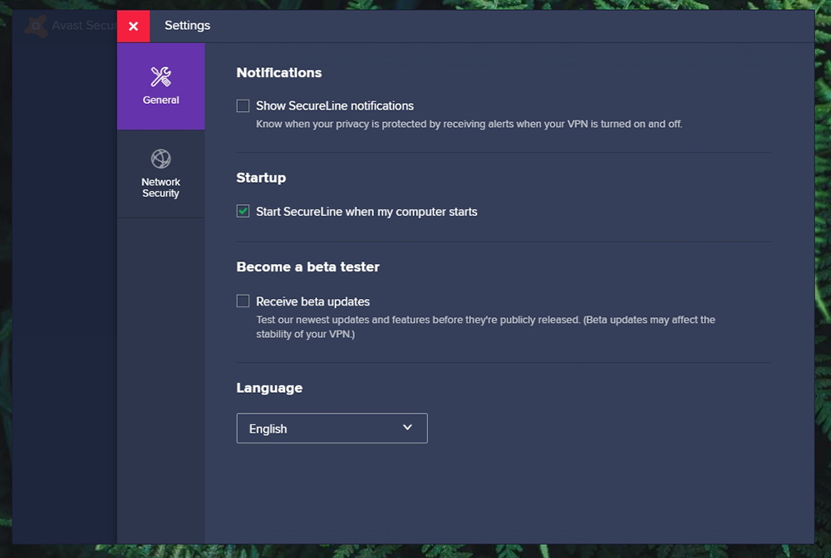Close the Settings panel with the red X
Image resolution: width=831 pixels, height=558 pixels.
coord(134,26)
